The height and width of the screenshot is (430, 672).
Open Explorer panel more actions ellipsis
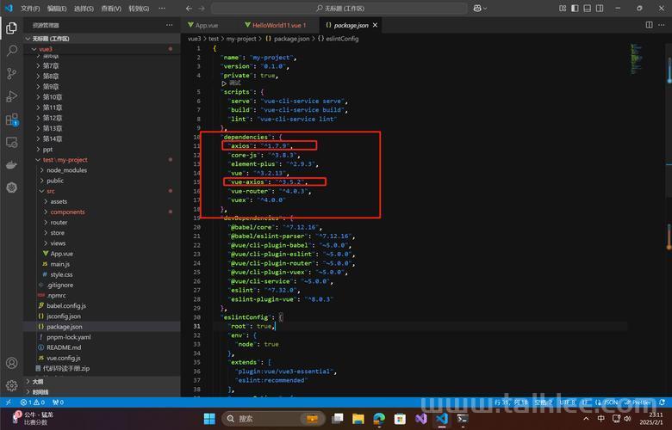point(169,25)
